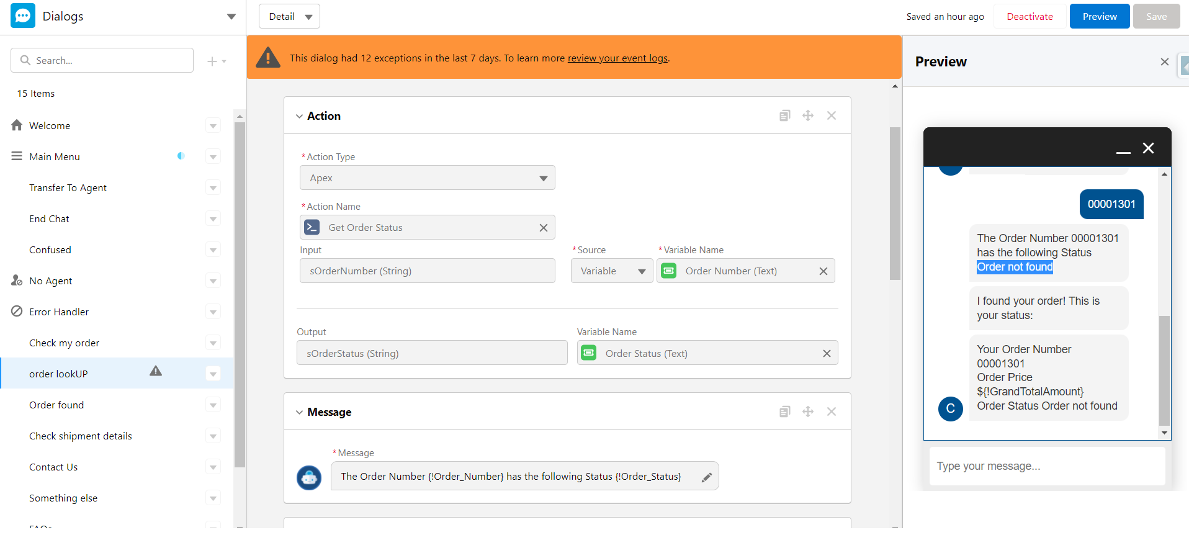Click the warning triangle on order lookUP

156,371
